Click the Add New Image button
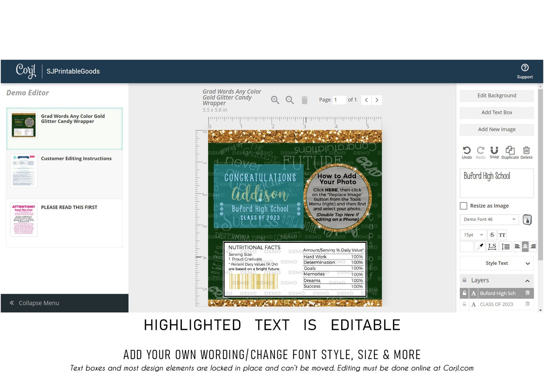The height and width of the screenshot is (388, 544). pos(497,129)
